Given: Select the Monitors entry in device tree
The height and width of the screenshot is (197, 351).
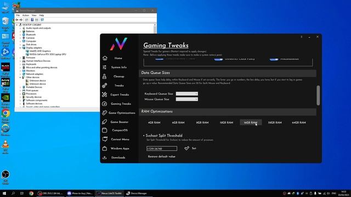Looking at the screenshot, I should [31, 71].
